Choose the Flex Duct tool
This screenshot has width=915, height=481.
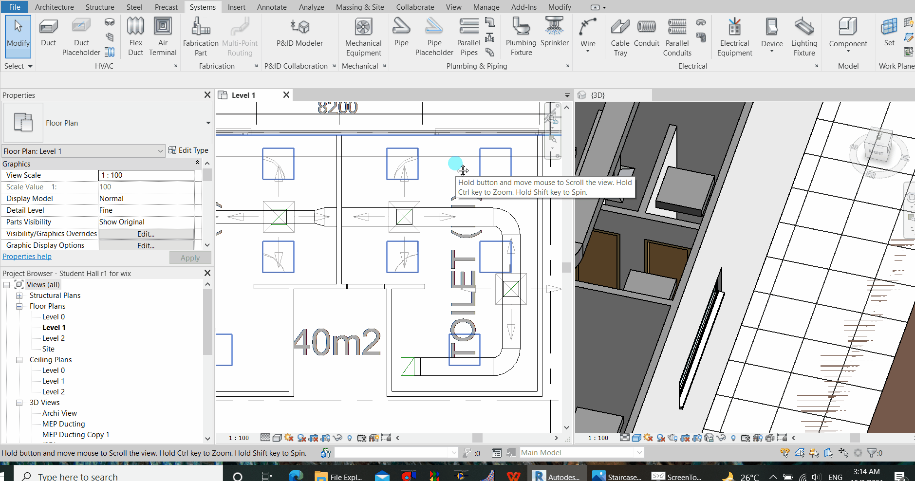pyautogui.click(x=135, y=37)
